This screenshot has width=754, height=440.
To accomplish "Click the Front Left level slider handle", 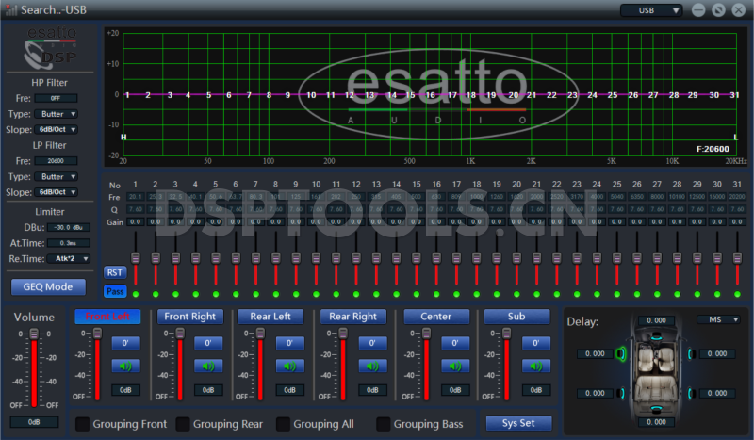I will pos(98,334).
